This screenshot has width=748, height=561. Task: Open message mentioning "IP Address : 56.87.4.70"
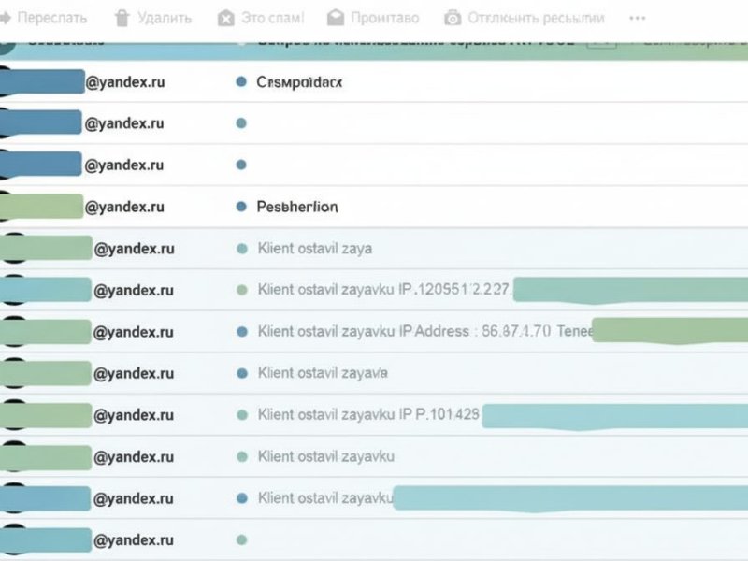coord(425,331)
